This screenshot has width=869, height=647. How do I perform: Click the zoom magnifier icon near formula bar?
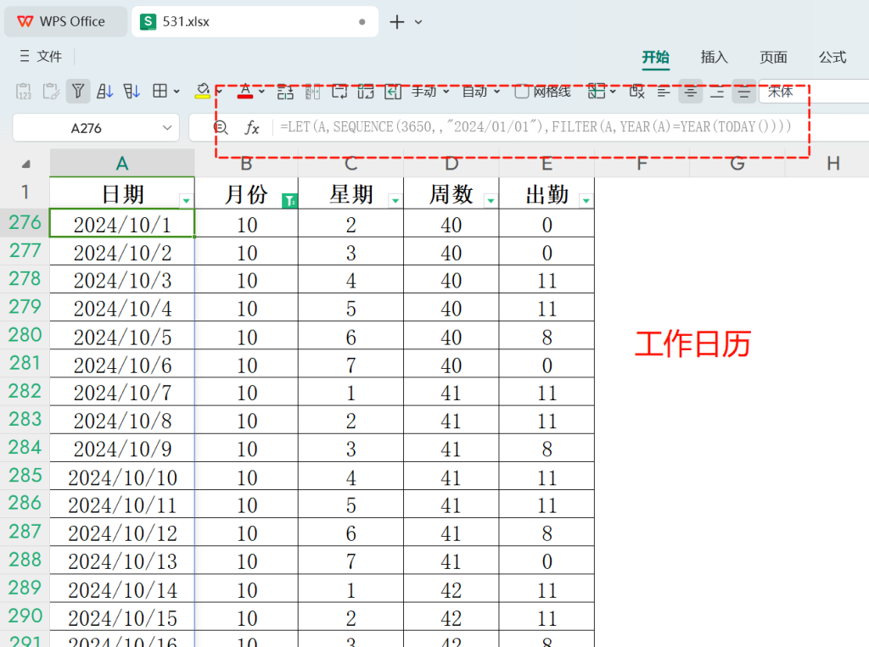click(x=221, y=128)
